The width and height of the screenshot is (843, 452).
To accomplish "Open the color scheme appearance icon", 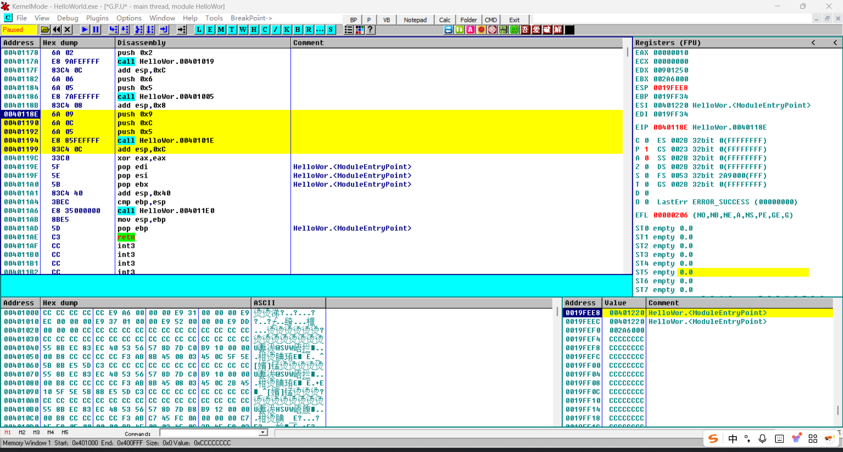I will [360, 30].
